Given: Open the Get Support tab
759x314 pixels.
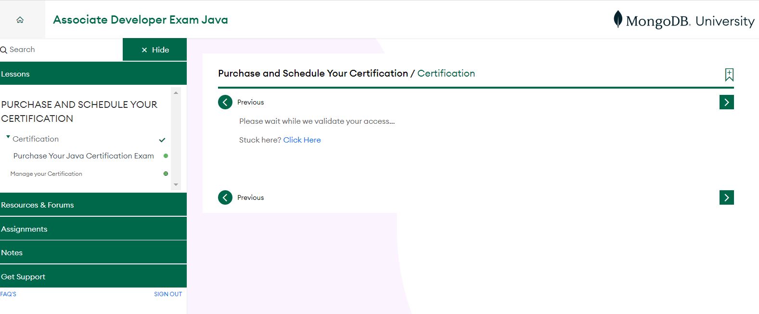Looking at the screenshot, I should [93, 276].
